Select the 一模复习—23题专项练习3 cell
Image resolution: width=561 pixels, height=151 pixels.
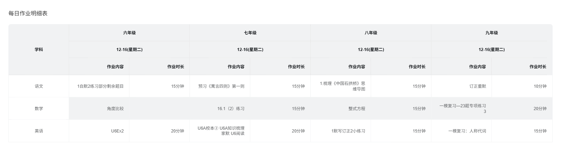coord(462,109)
